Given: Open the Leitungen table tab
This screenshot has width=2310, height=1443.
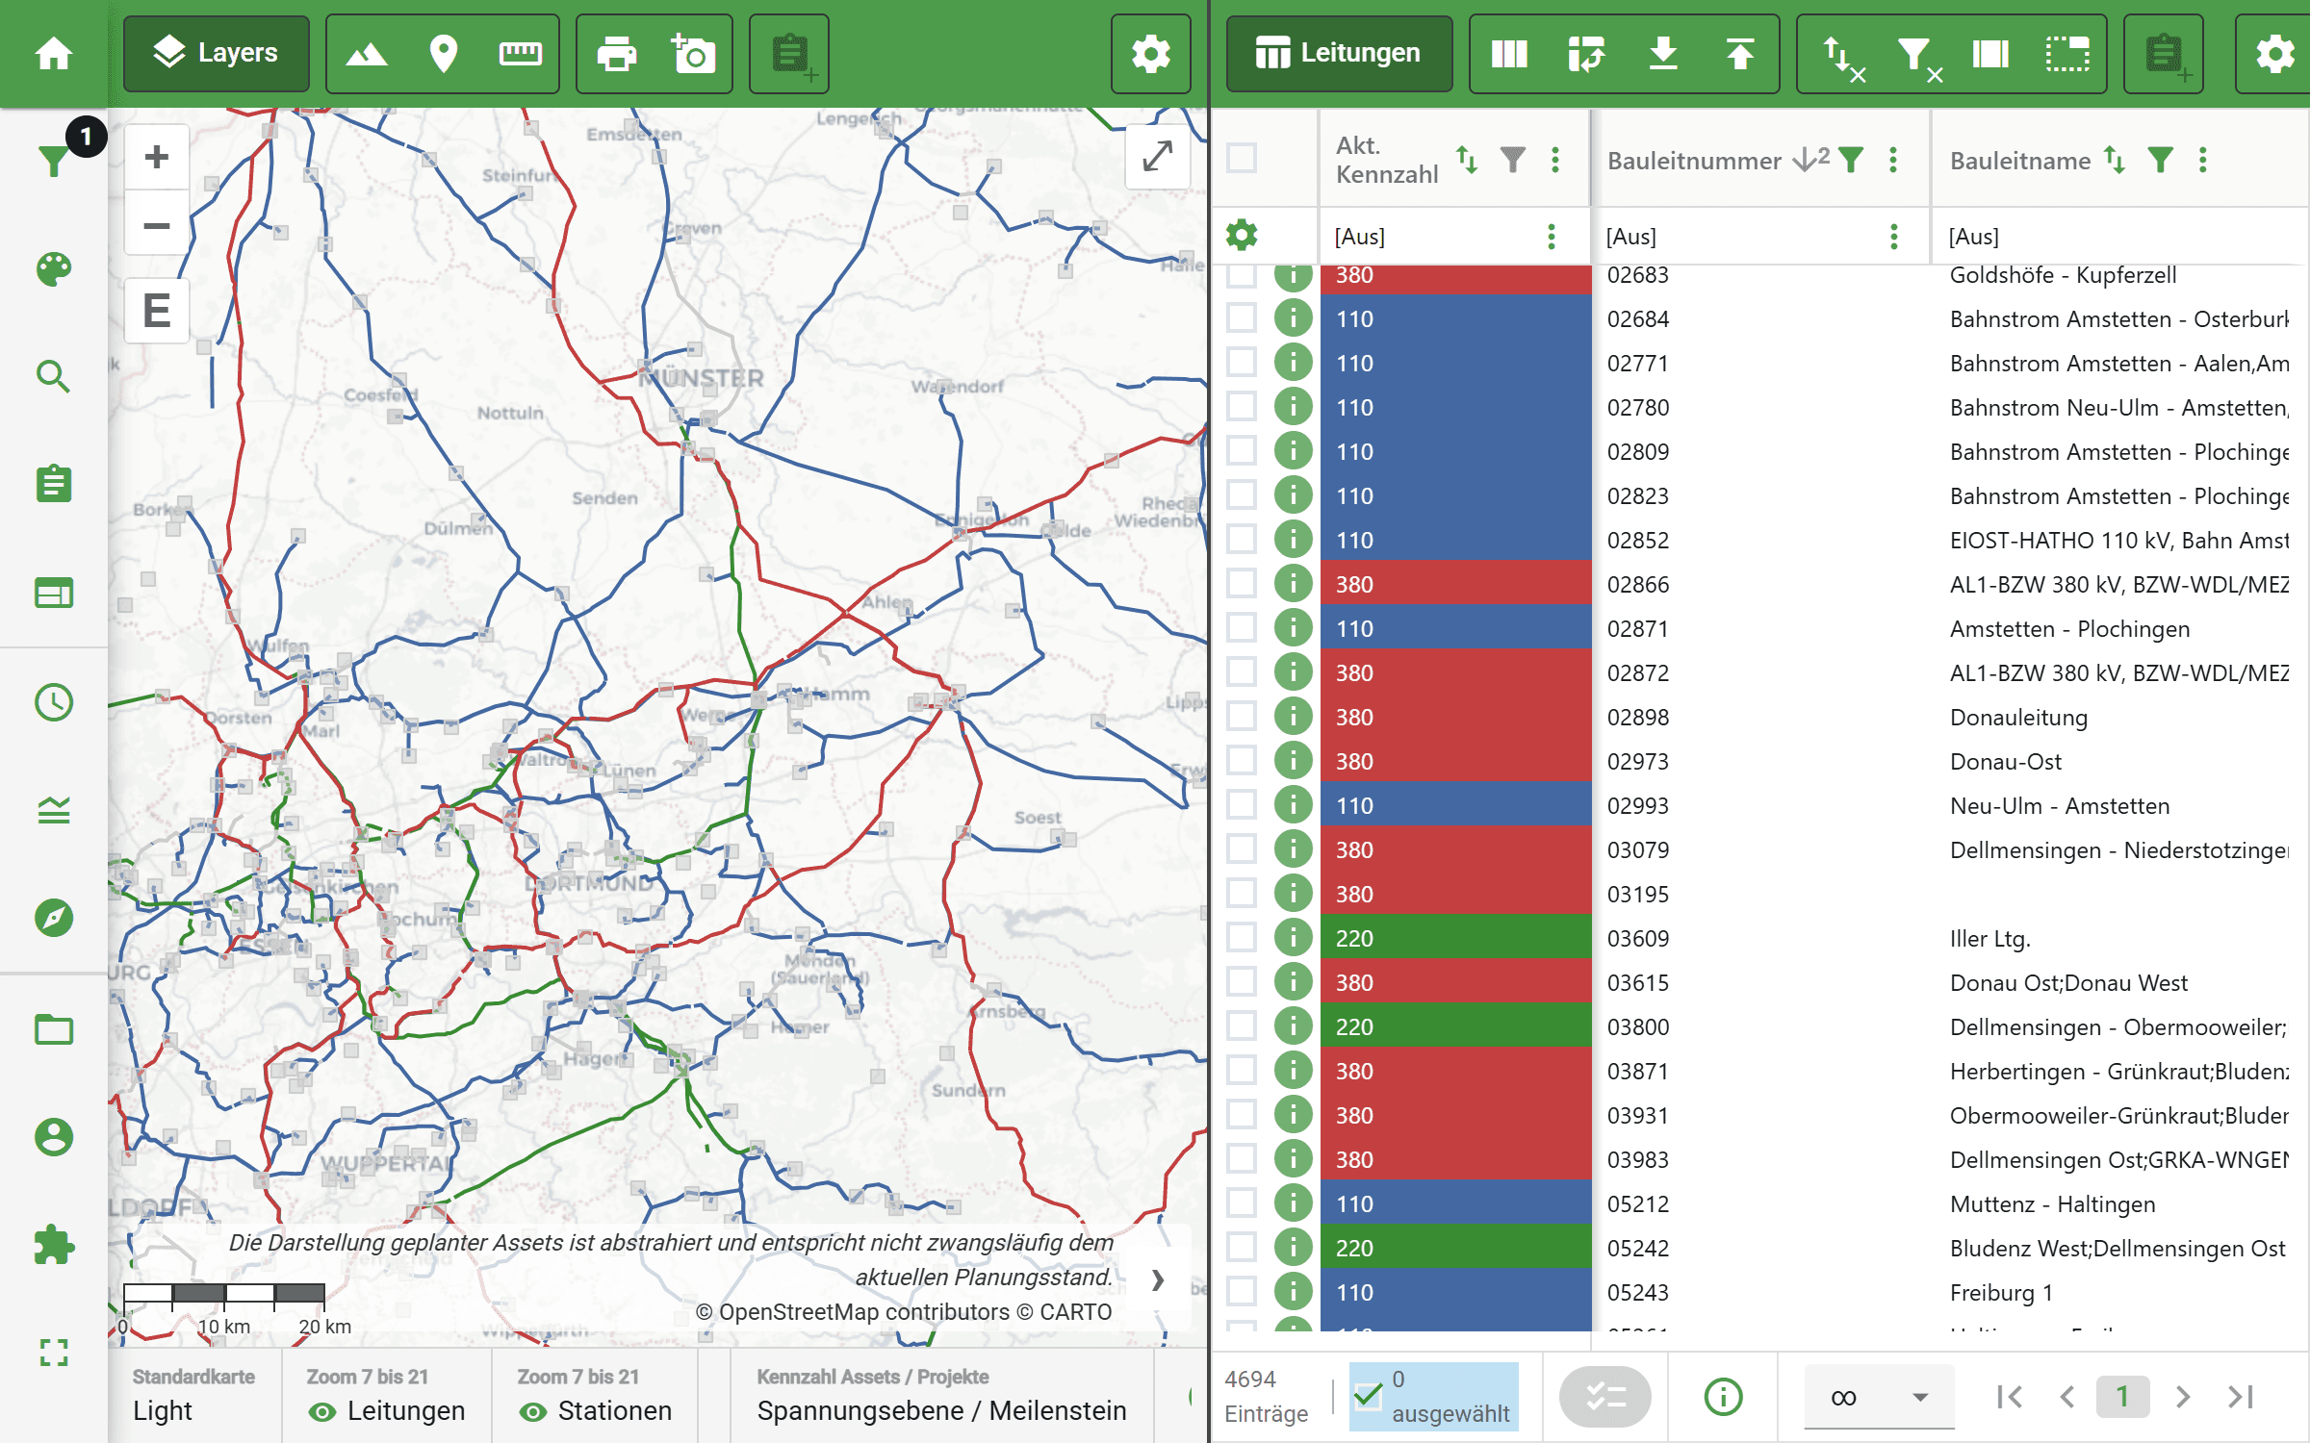Looking at the screenshot, I should [1339, 54].
